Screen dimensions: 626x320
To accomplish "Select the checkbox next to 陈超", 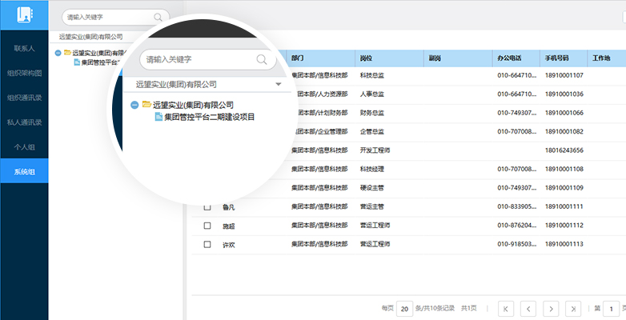I will pyautogui.click(x=207, y=226).
